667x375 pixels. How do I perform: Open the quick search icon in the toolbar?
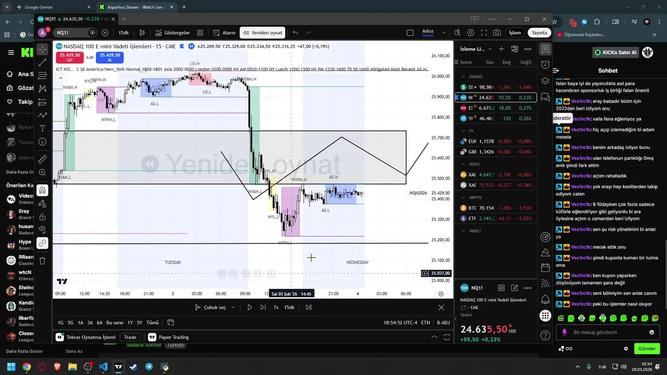pyautogui.click(x=458, y=32)
